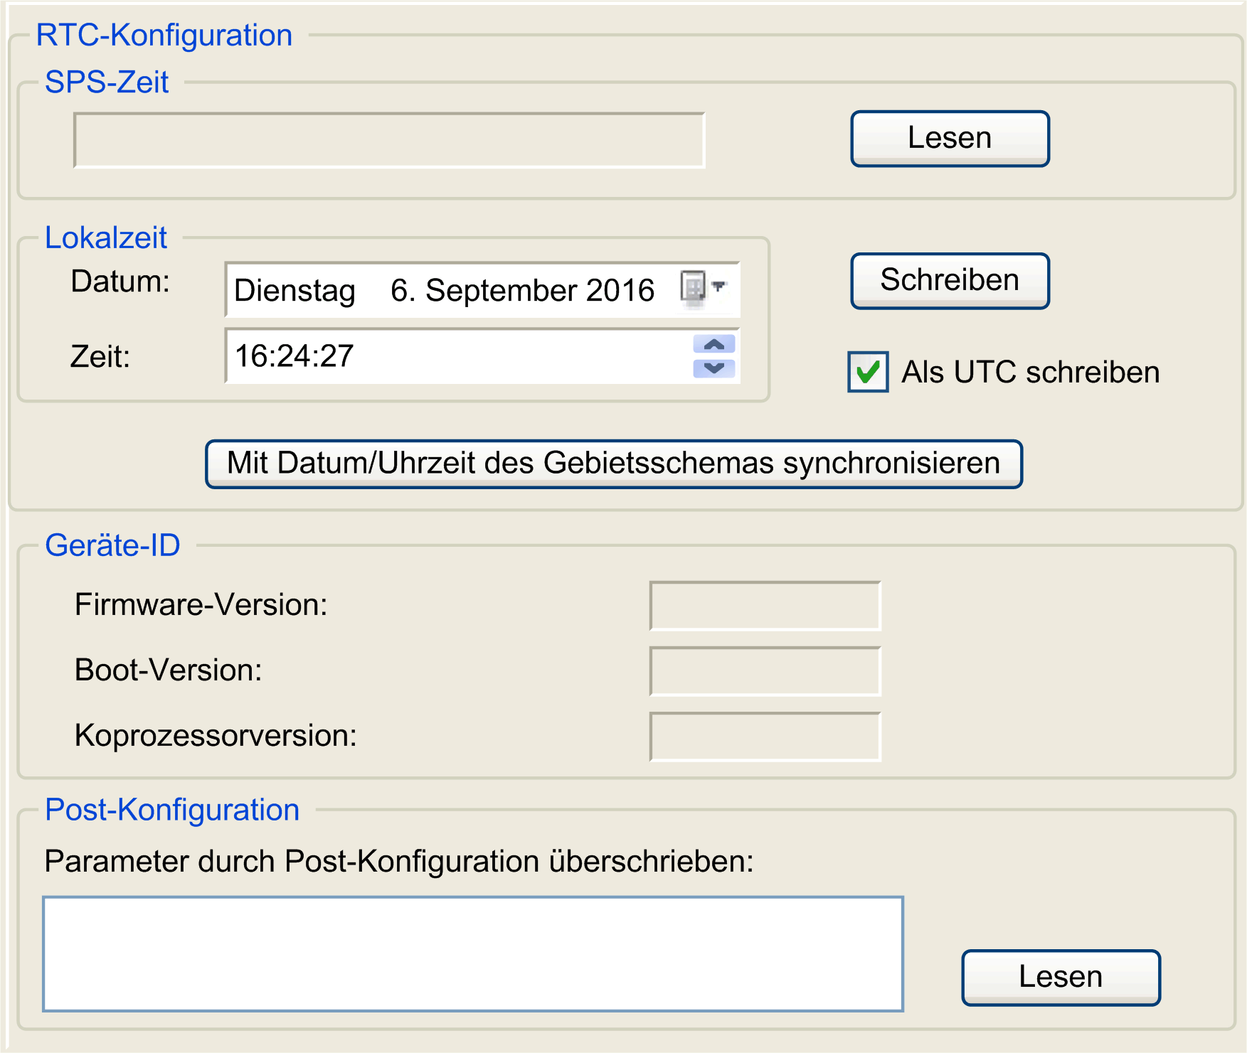This screenshot has height=1053, width=1247.
Task: Select the hours value 16 in Zeit
Action: click(x=250, y=356)
